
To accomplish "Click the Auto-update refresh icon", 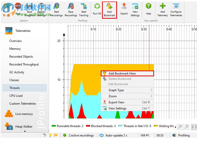I will pyautogui.click(x=102, y=135).
